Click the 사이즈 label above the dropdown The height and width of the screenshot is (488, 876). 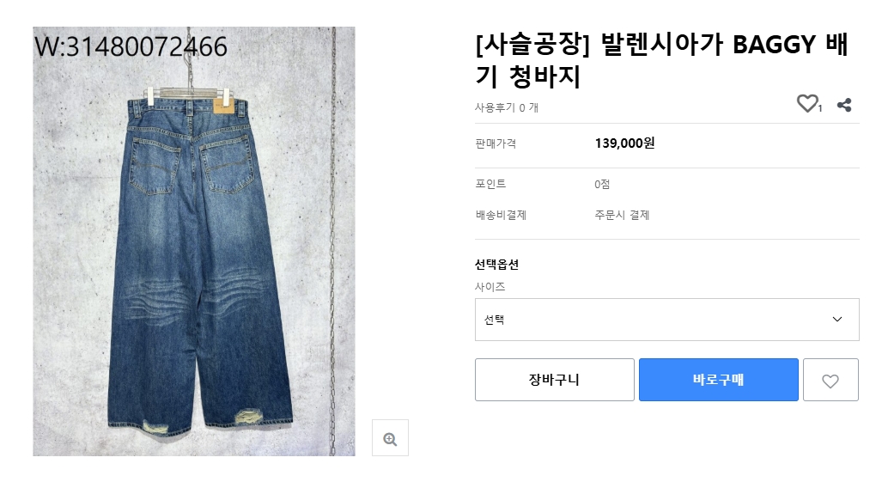coord(490,287)
